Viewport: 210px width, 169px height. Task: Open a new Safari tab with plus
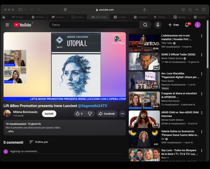click(197, 10)
